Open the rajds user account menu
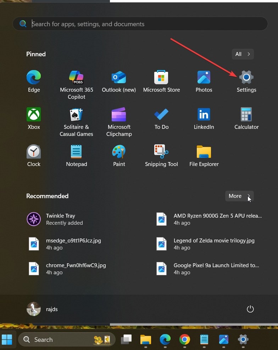 (x=43, y=309)
